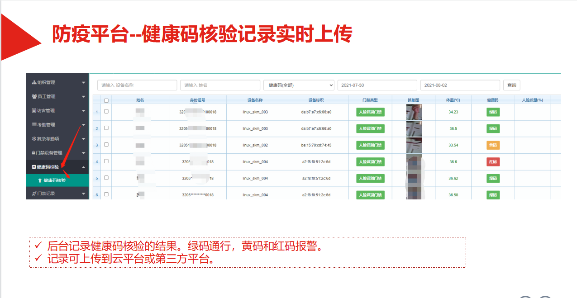Click the 考勤管理 list icon
The image size is (577, 298).
click(x=34, y=125)
